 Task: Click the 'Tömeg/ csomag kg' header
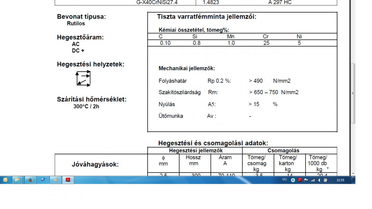257,163
